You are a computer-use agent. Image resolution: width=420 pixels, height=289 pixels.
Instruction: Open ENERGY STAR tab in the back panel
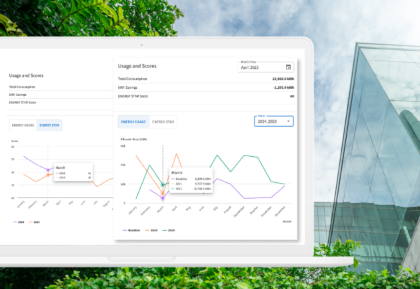coord(49,125)
